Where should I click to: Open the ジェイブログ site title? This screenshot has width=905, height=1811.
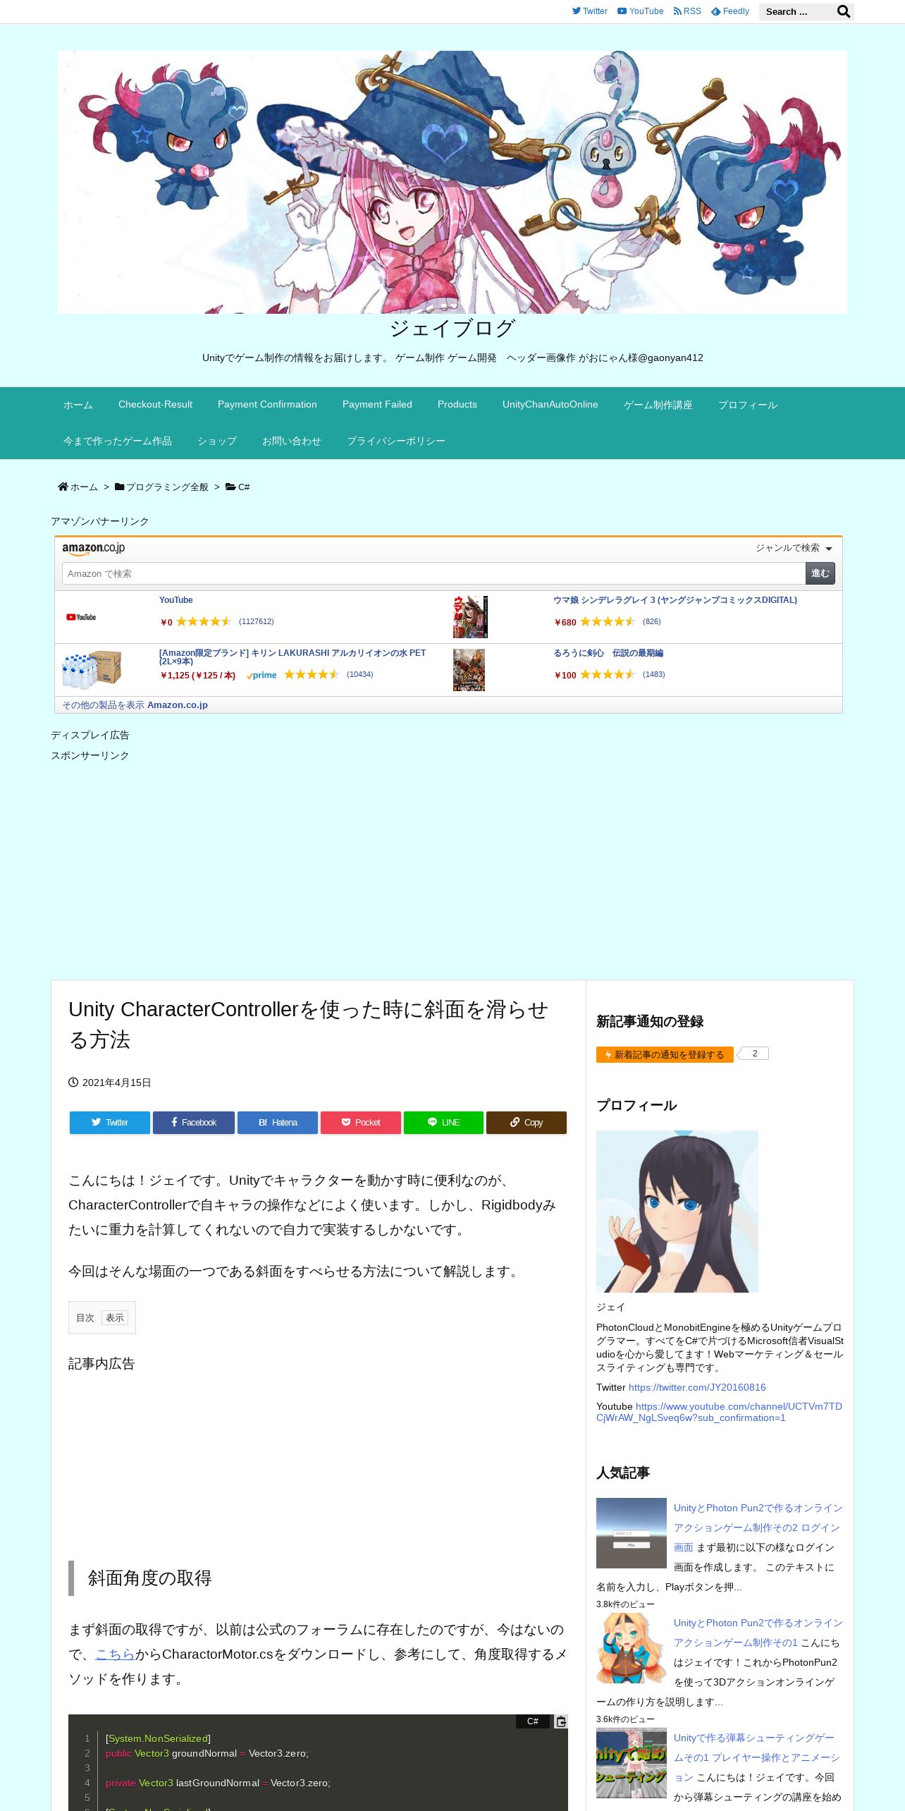click(453, 328)
